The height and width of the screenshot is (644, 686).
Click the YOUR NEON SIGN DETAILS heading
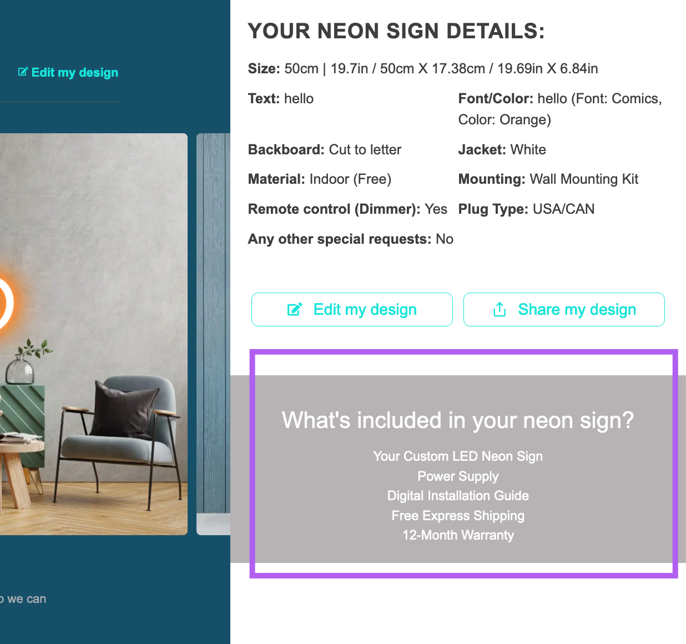[396, 31]
